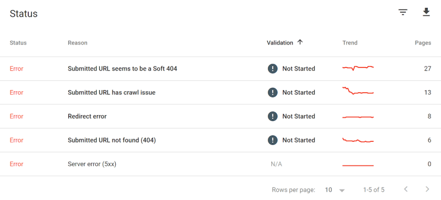This screenshot has height=200, width=441.
Task: Click the Status column header
Action: click(x=18, y=43)
